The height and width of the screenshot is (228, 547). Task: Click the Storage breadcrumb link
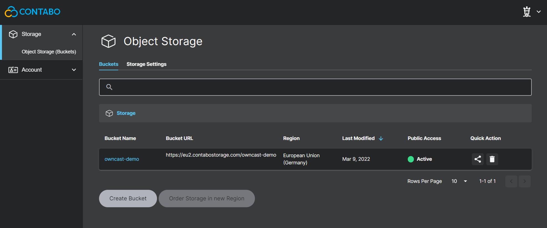tap(126, 113)
